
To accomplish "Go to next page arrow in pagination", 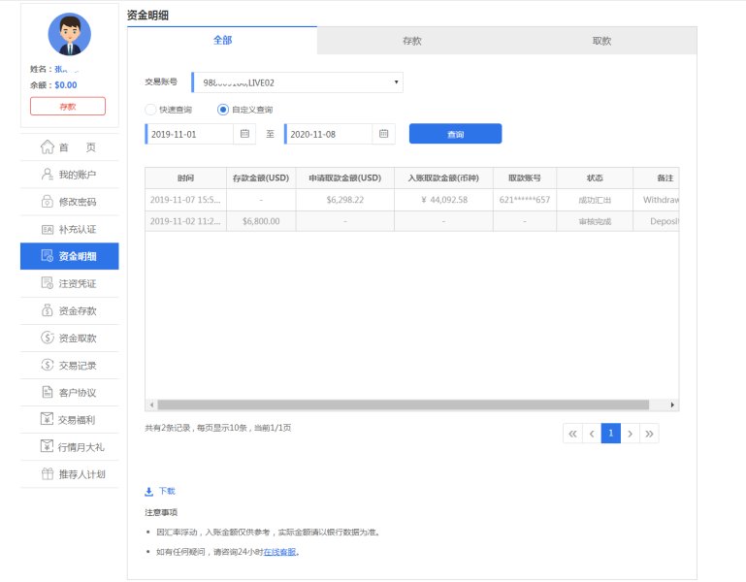I will (630, 434).
